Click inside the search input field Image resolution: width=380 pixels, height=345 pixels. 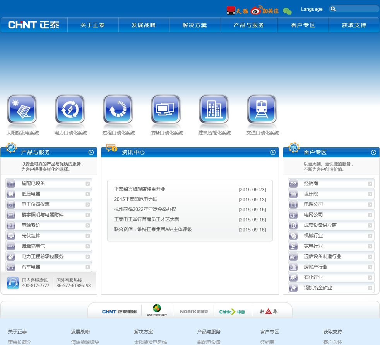(x=358, y=9)
